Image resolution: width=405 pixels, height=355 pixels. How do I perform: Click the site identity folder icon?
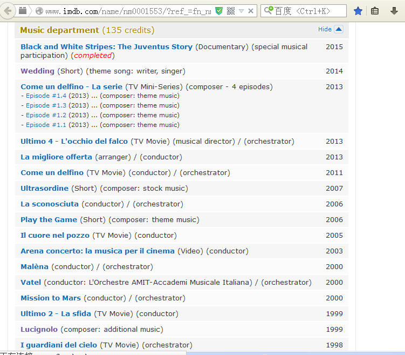(x=23, y=11)
